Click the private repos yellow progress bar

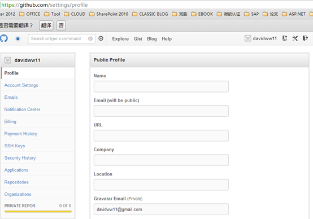coord(38,212)
